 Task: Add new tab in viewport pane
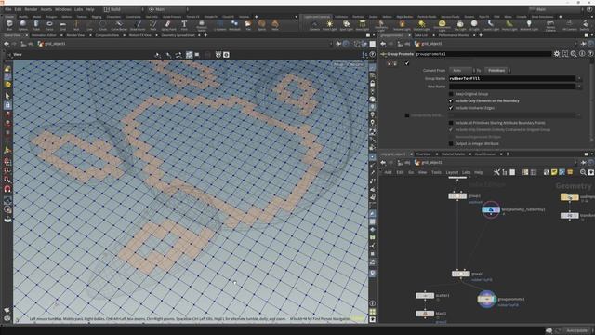[x=205, y=35]
